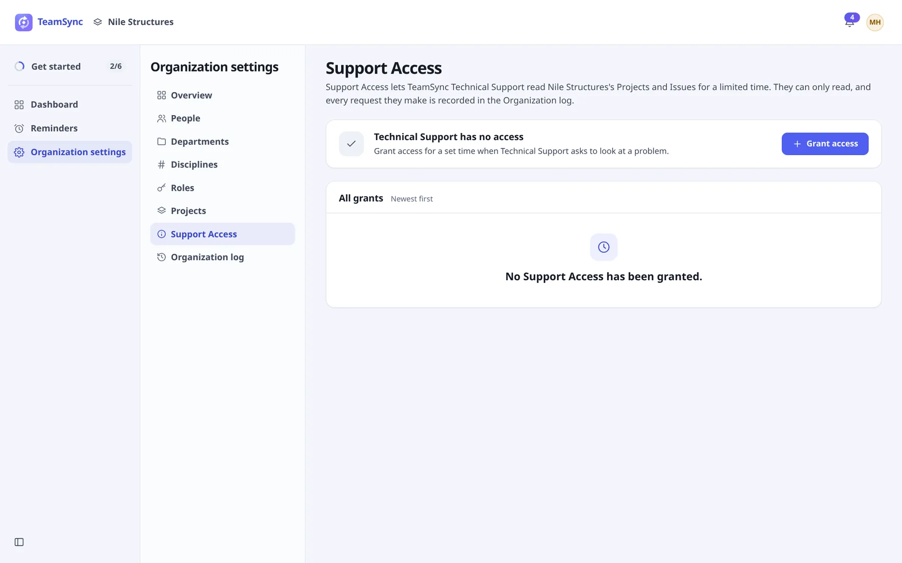Click the Dashboard grid icon

(19, 105)
